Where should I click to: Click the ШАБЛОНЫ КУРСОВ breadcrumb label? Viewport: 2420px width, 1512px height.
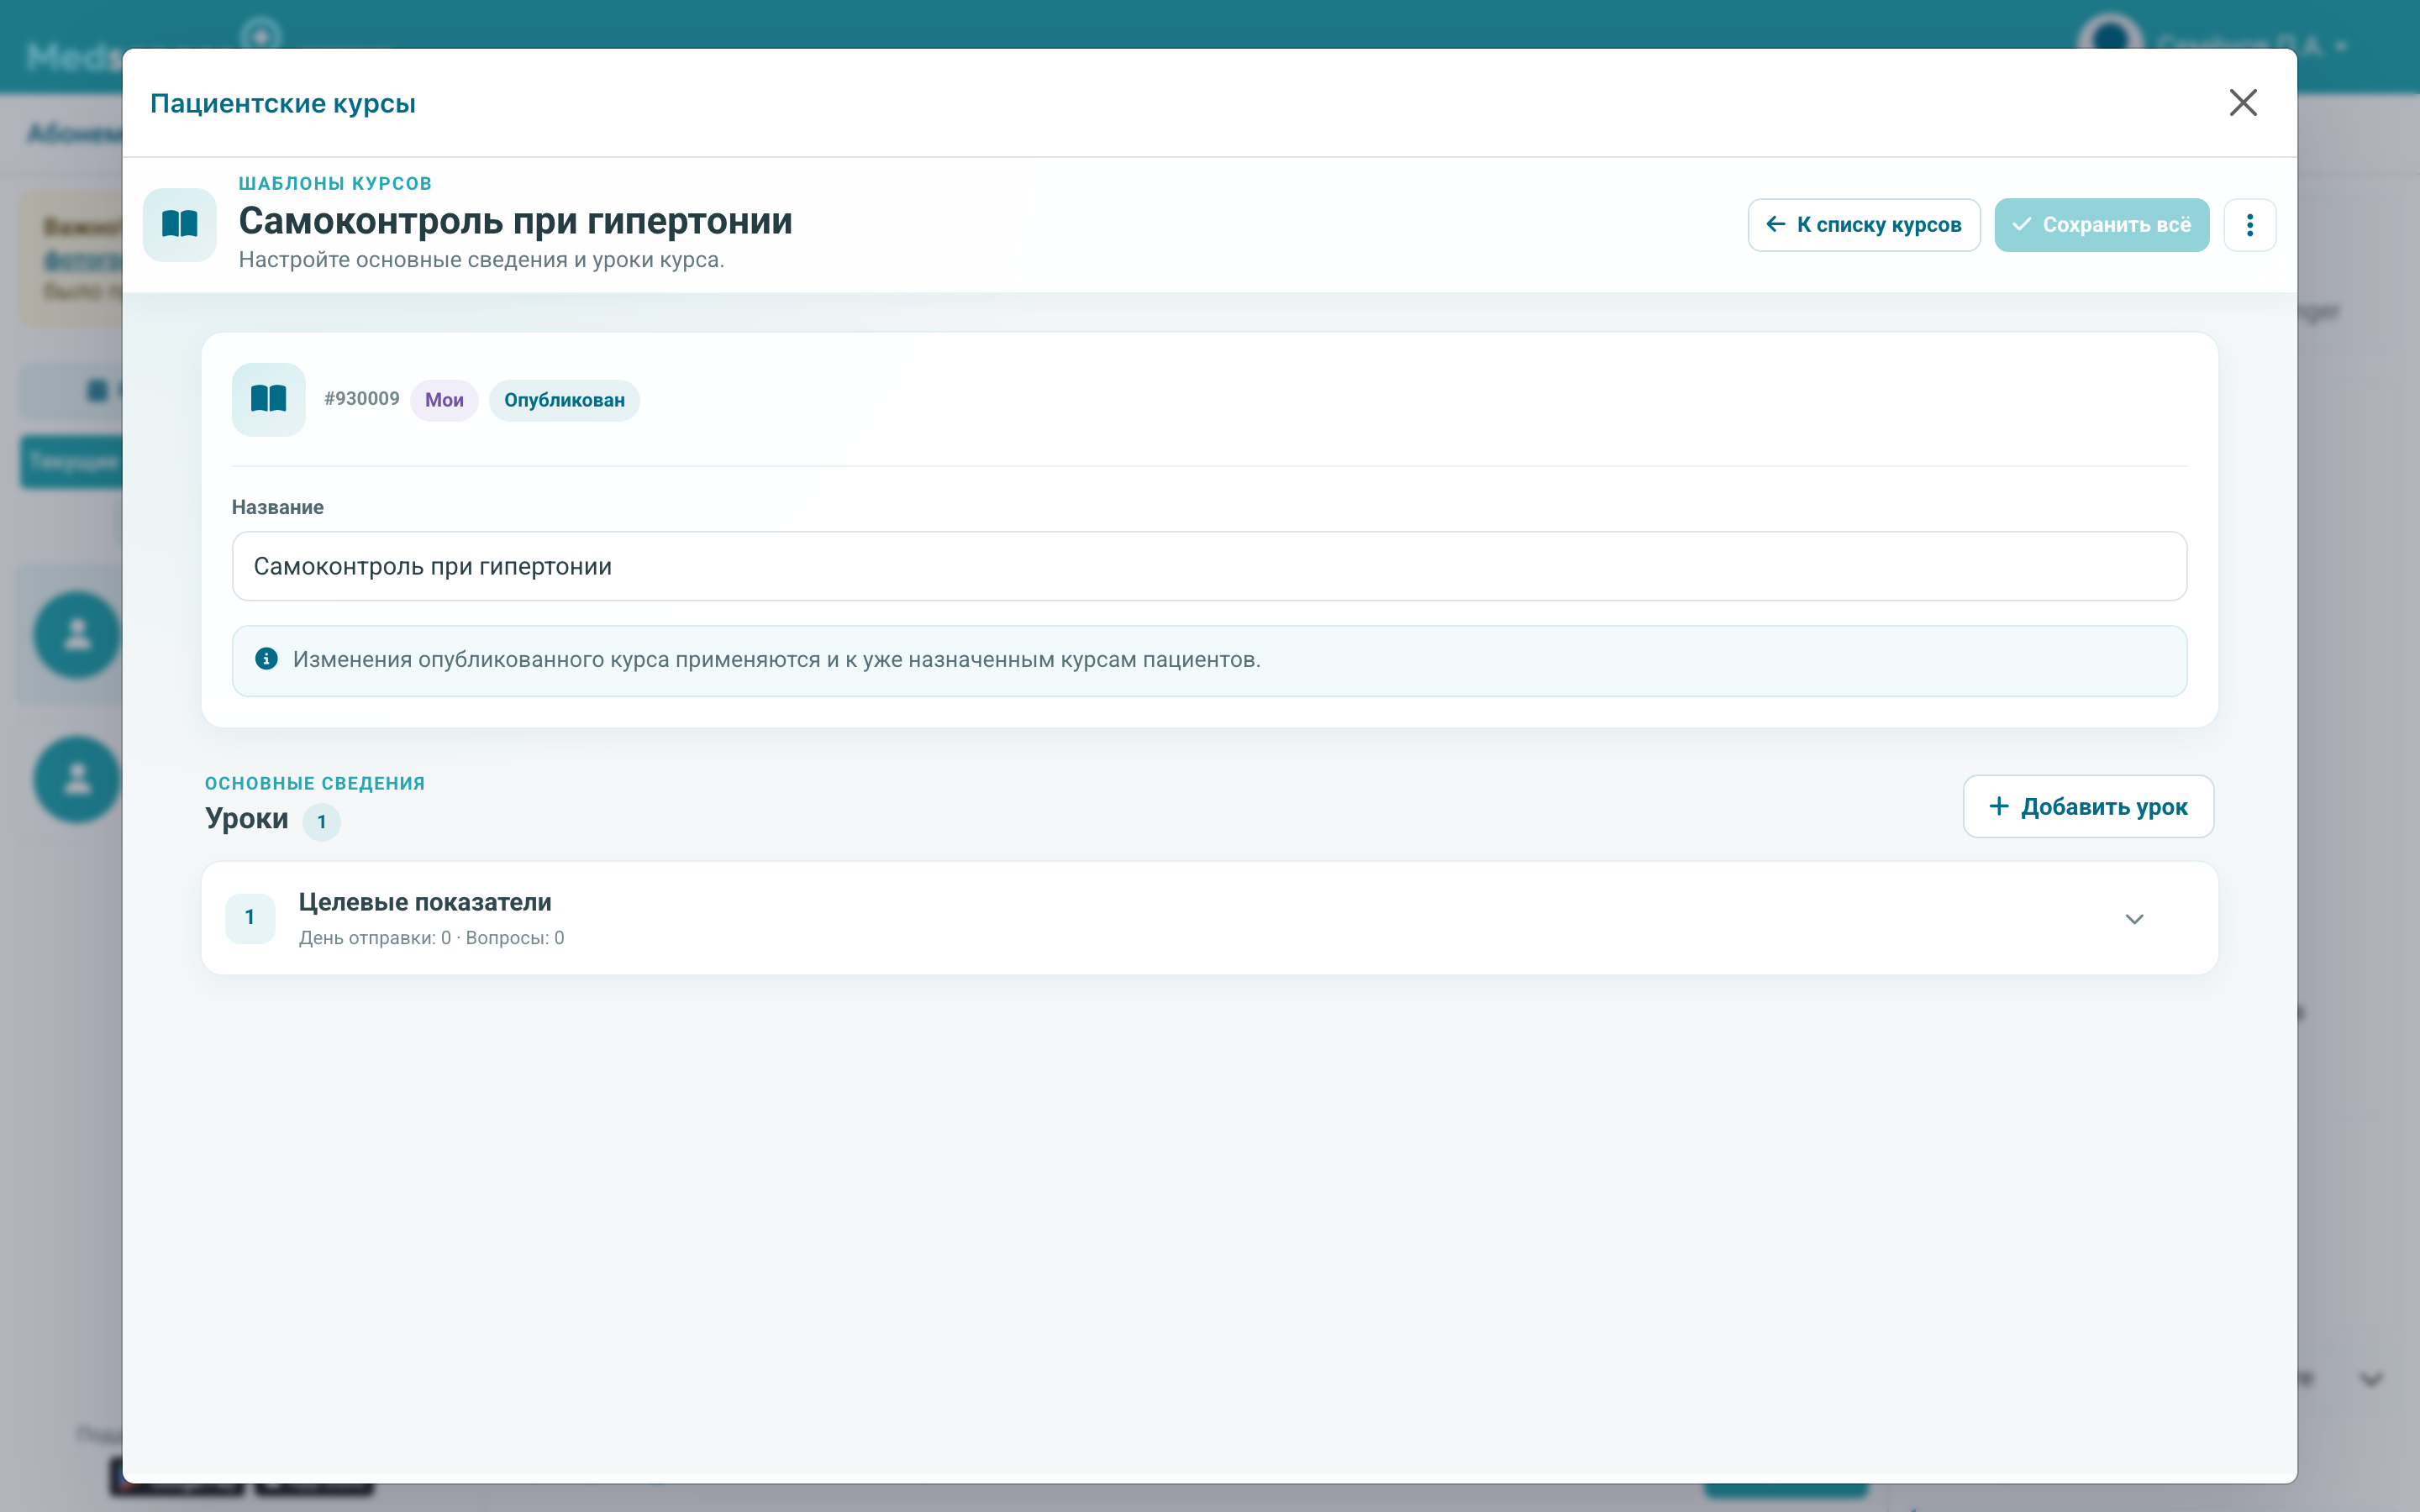coord(335,184)
